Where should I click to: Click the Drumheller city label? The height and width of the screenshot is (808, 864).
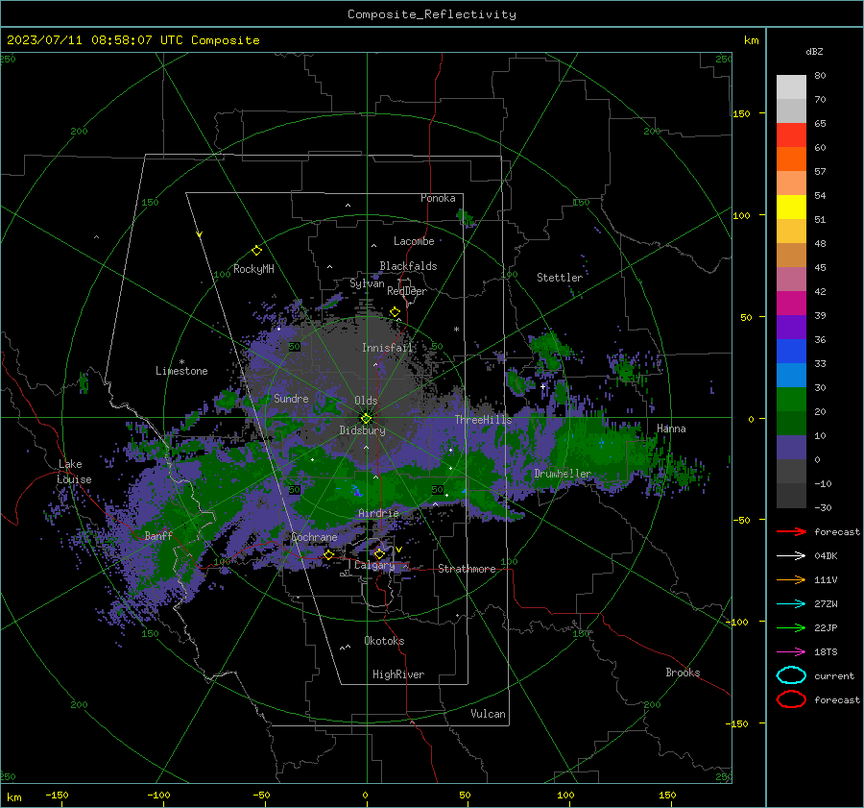pyautogui.click(x=563, y=474)
